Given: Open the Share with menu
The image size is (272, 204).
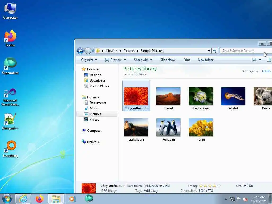Looking at the screenshot, I should coord(143,60).
